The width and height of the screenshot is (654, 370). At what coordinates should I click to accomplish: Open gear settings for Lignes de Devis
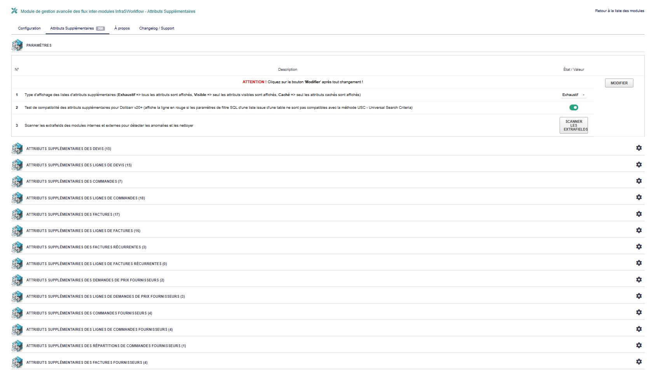click(638, 164)
